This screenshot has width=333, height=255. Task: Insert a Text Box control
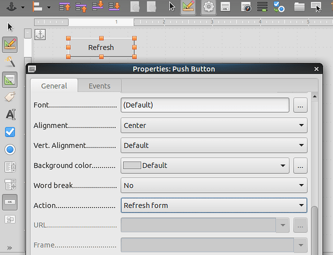coord(11,115)
